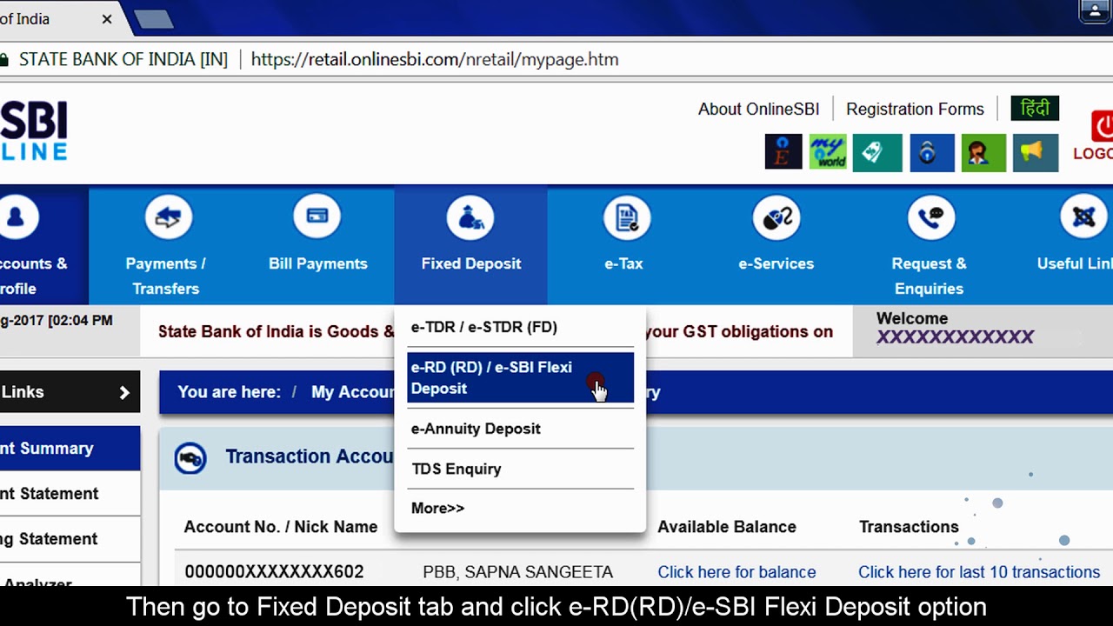Viewport: 1113px width, 626px height.
Task: Click the megaphone announcements icon
Action: (x=1036, y=153)
